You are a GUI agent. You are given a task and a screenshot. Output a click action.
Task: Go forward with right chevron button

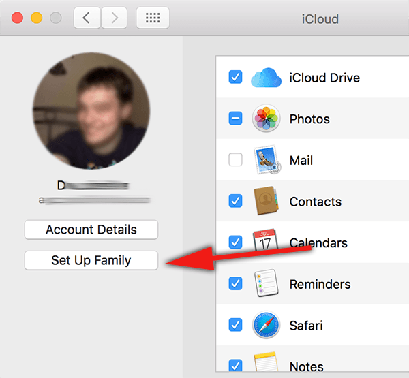click(115, 18)
